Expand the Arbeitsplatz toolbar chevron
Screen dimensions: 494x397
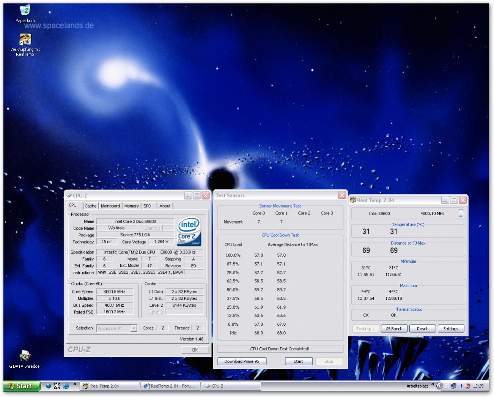click(433, 384)
